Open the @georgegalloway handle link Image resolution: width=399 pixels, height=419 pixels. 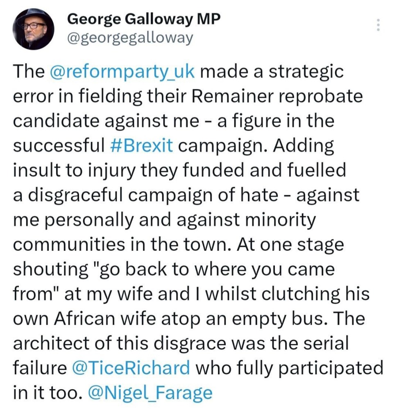(129, 38)
